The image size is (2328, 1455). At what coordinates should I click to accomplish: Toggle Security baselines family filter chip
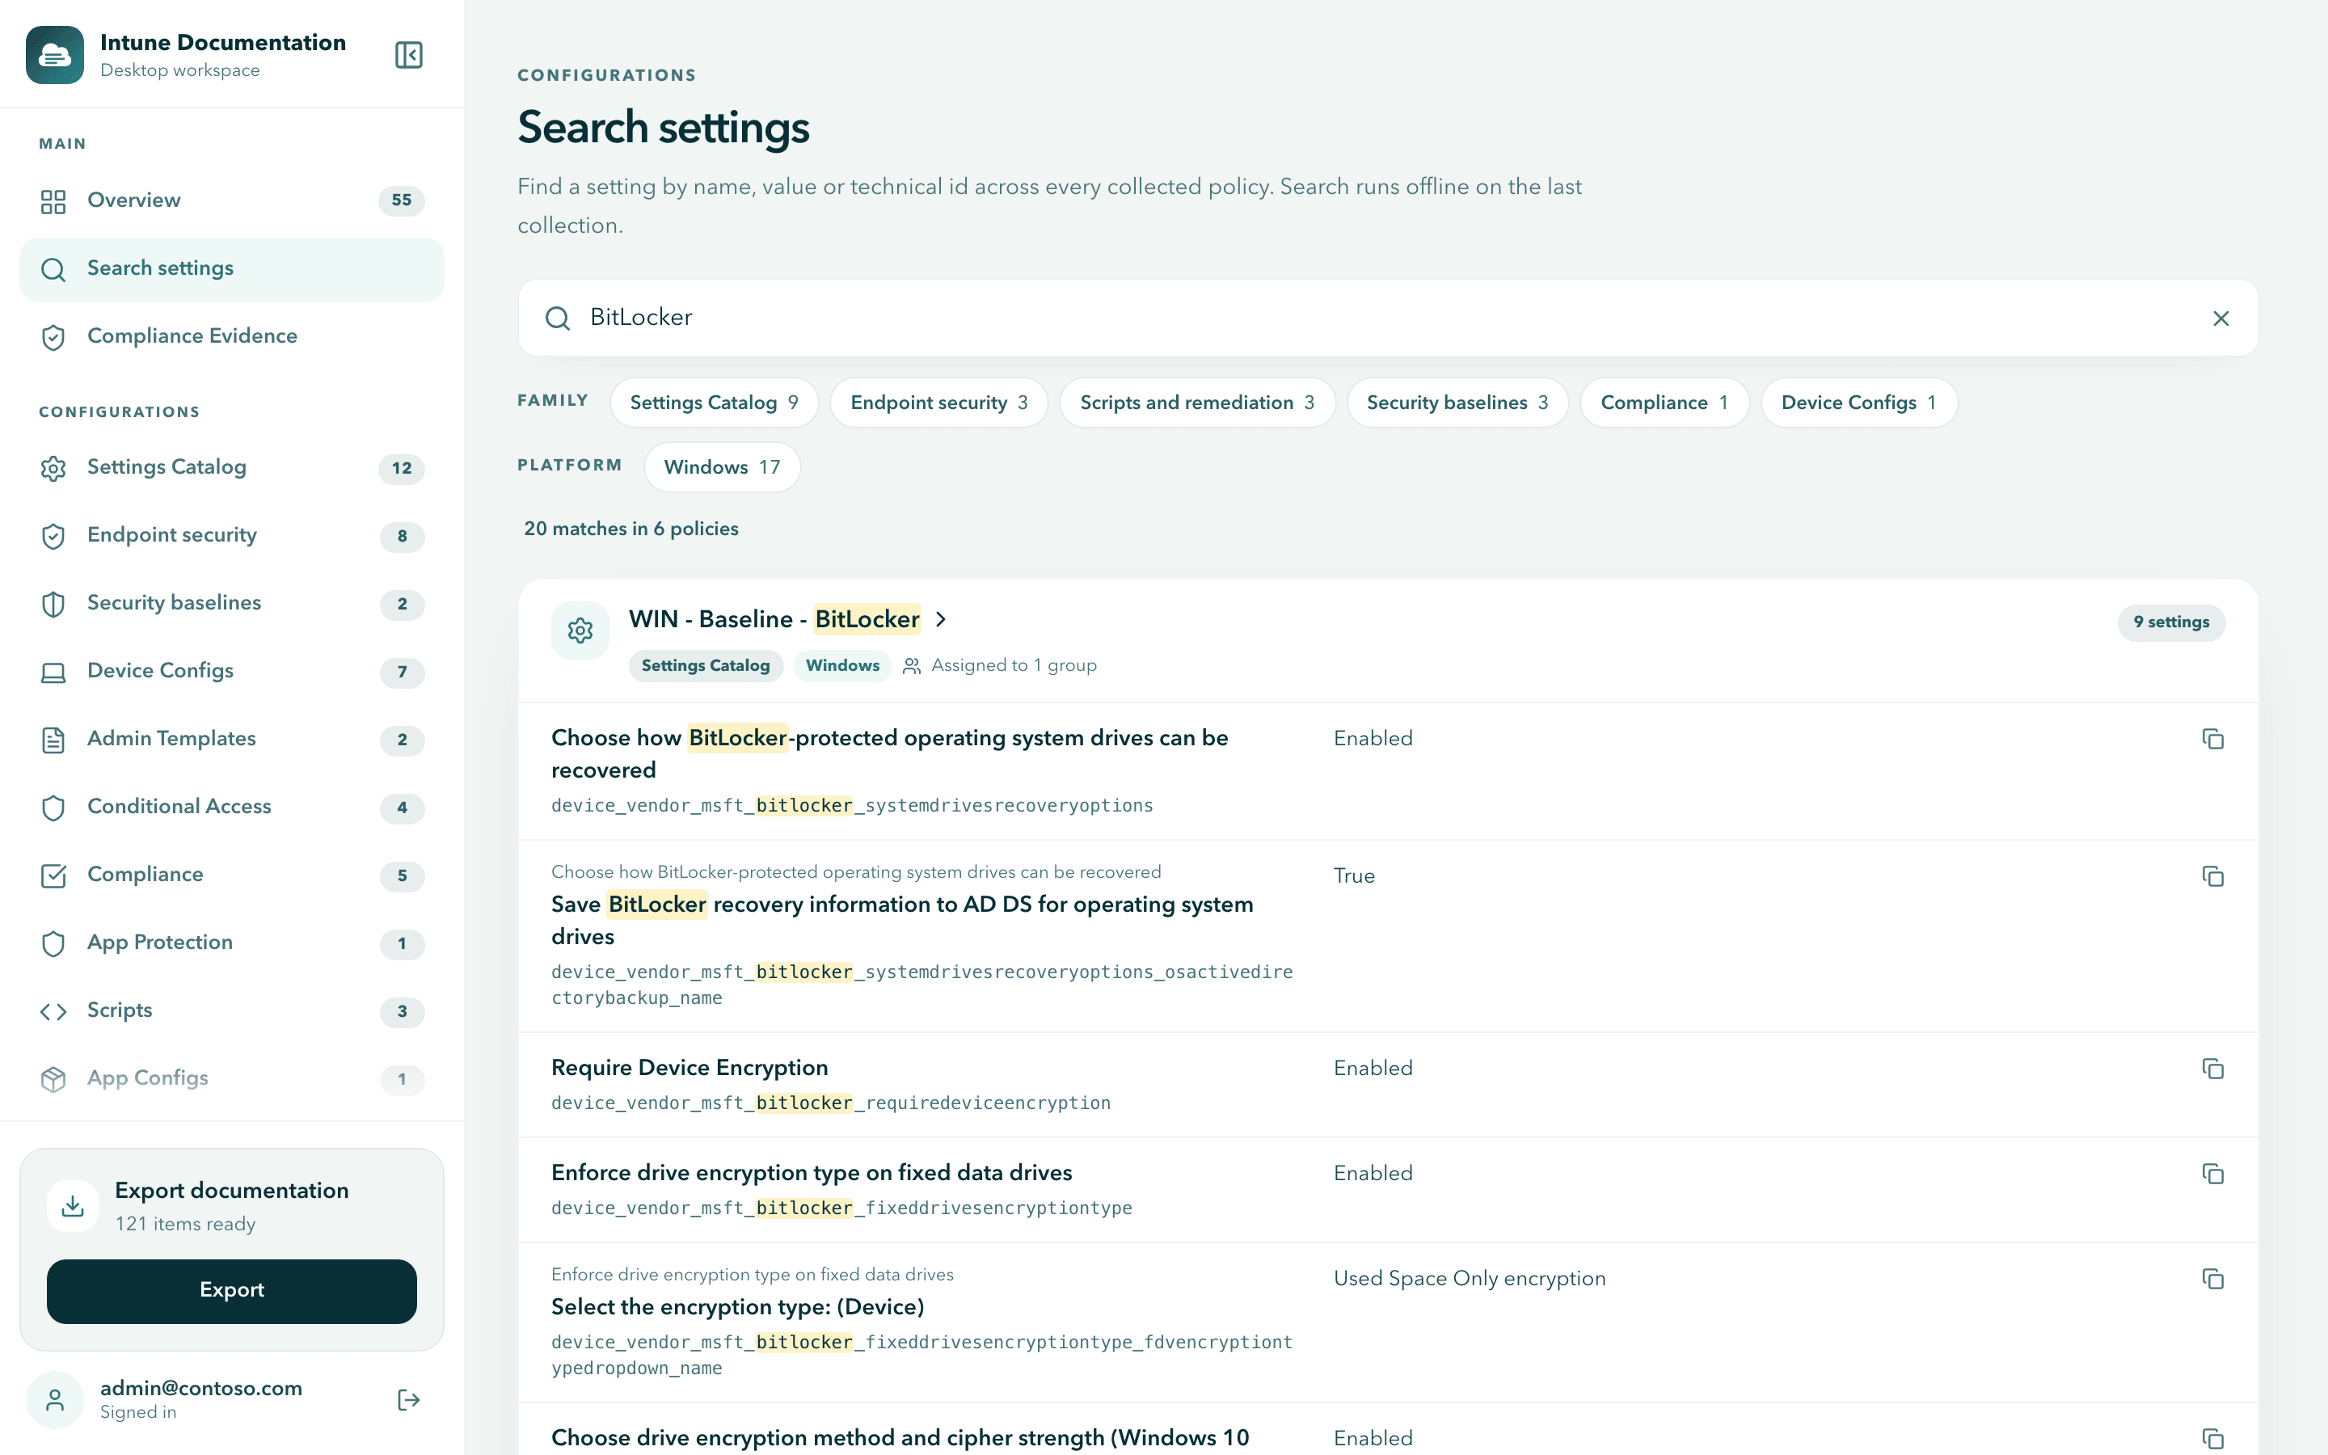[x=1457, y=403]
